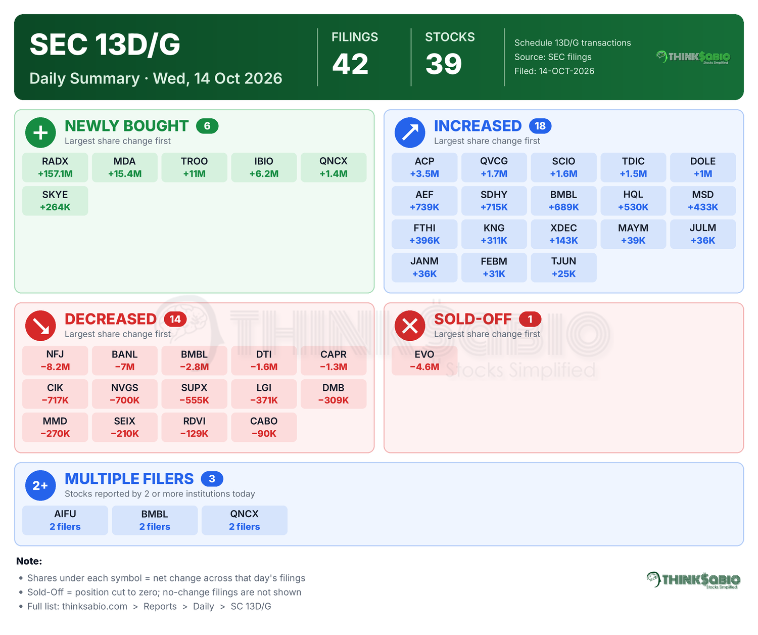Screen dimensions: 758x635
Task: Choose the DOLE +1M tile
Action: [703, 167]
